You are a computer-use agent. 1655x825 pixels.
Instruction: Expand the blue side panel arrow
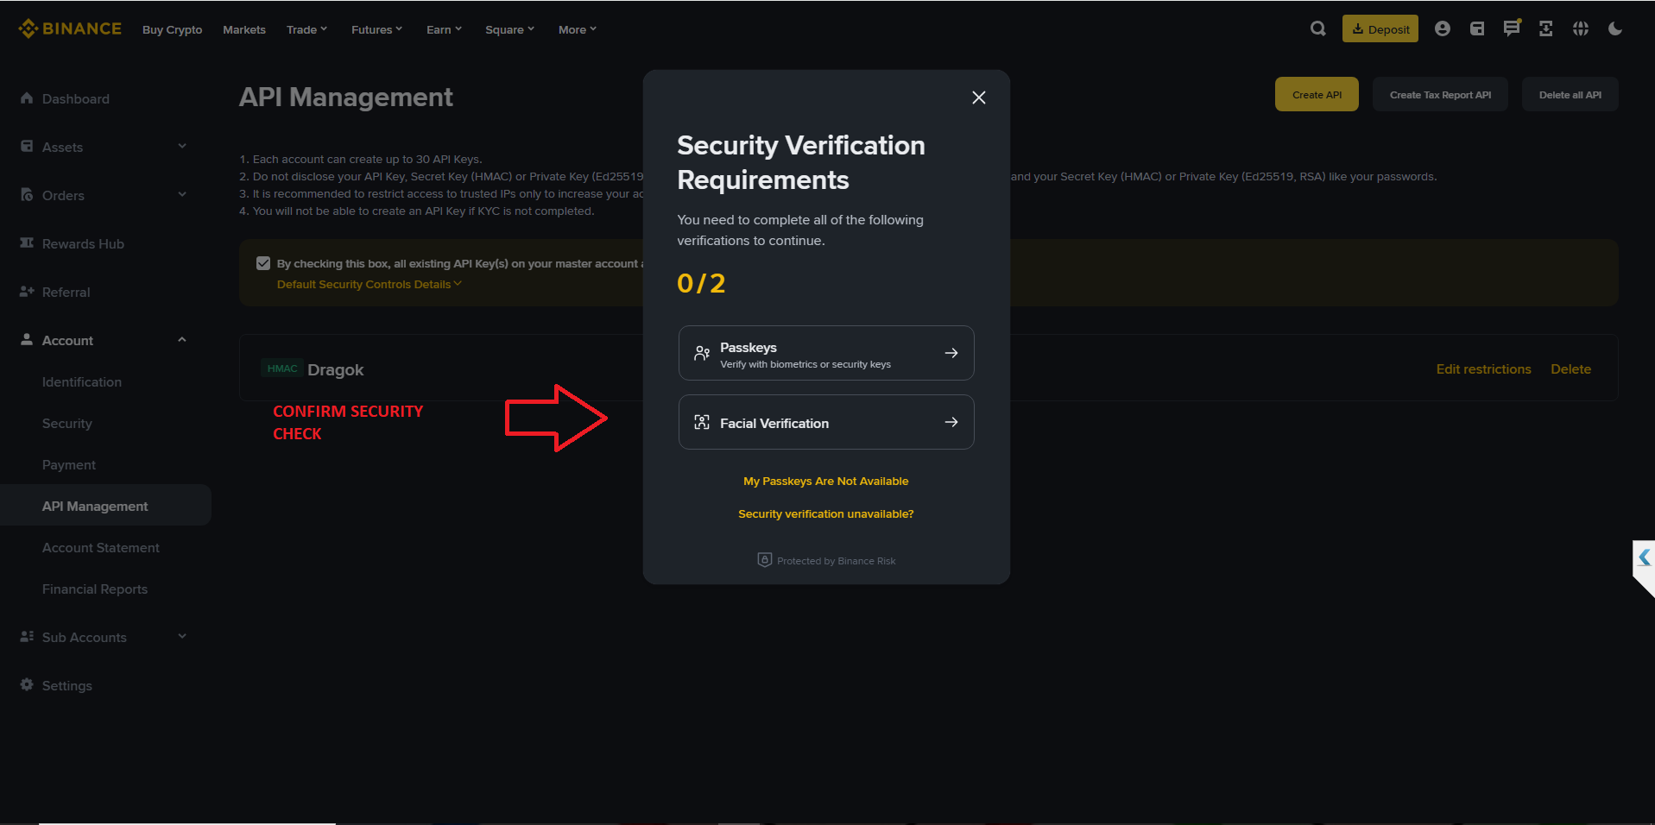pos(1644,558)
